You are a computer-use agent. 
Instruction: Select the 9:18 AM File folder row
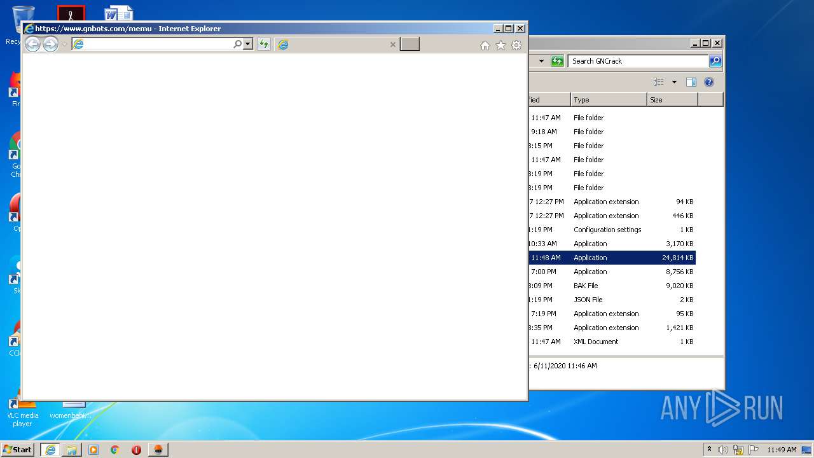[x=612, y=132]
